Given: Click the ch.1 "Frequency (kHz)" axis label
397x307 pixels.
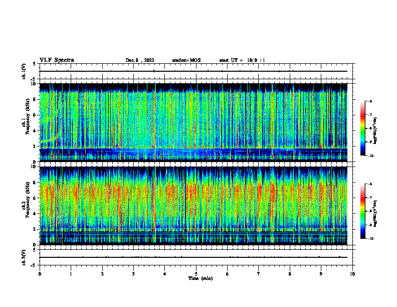Looking at the screenshot, I should [28, 116].
